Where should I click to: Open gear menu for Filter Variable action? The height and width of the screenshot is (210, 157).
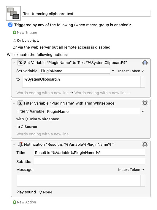[x=145, y=103]
